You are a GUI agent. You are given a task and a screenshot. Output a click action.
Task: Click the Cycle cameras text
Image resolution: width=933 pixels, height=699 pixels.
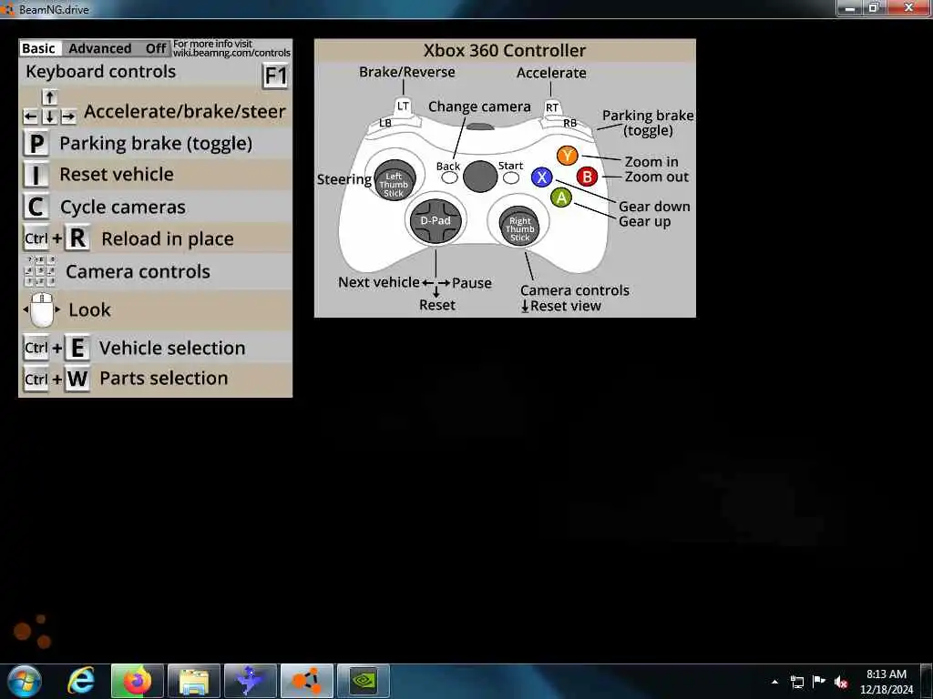click(x=123, y=207)
